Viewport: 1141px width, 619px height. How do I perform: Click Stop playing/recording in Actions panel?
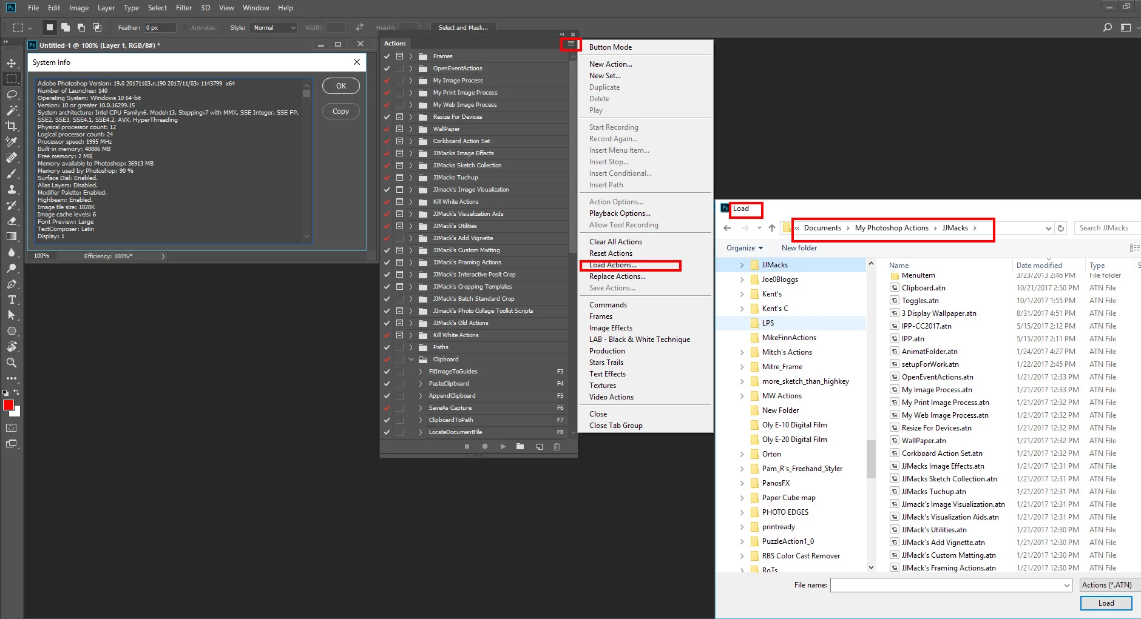pos(467,447)
